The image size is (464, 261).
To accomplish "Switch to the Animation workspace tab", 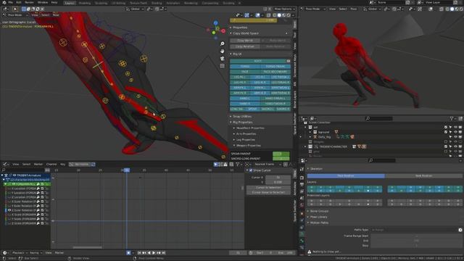I will click(x=173, y=3).
